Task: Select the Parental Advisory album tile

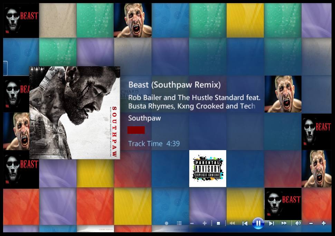Action: point(208,168)
